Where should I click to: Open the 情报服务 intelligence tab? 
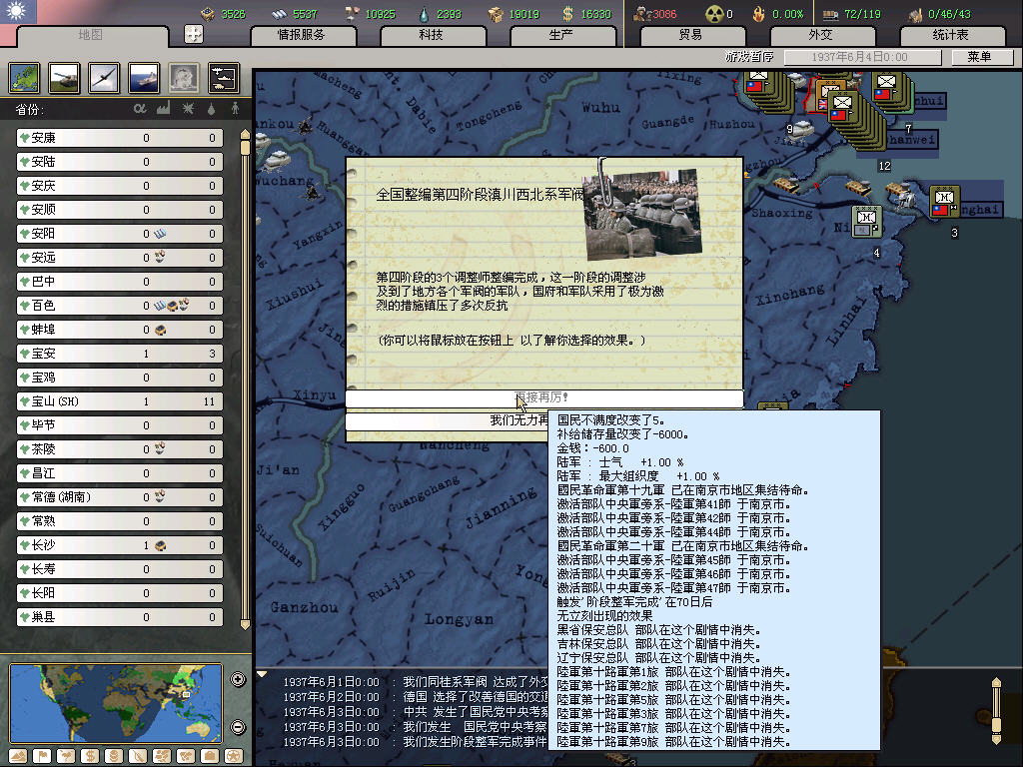(x=302, y=35)
